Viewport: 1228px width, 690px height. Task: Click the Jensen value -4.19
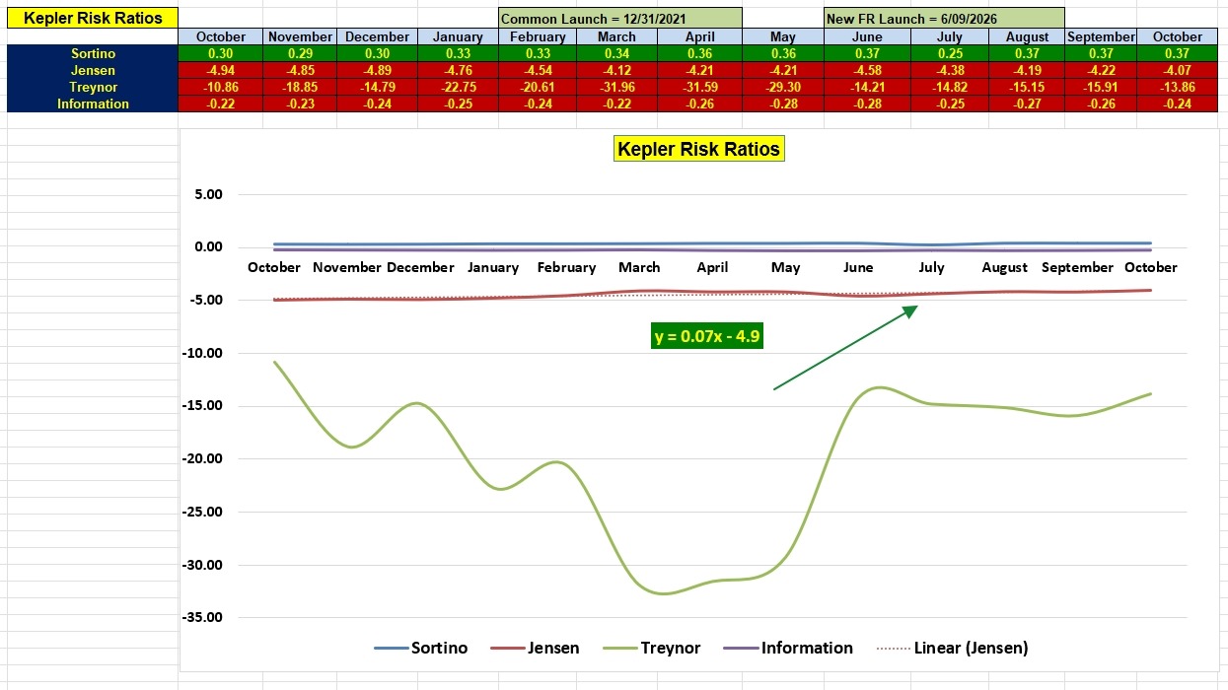point(1027,70)
